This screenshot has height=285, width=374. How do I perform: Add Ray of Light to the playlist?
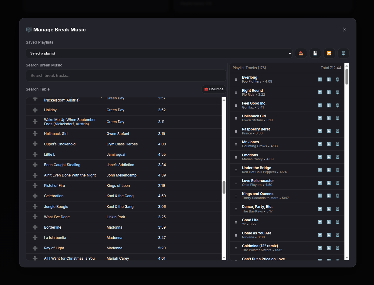[x=35, y=248]
